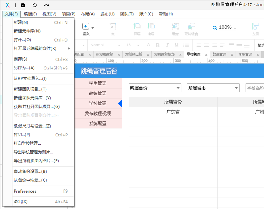
Task: Align text right
Action: [x=215, y=45]
